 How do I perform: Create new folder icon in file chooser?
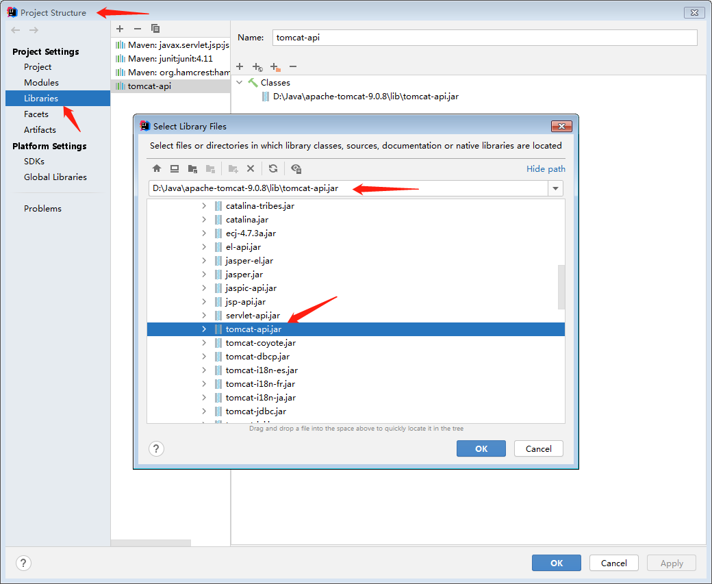[x=233, y=169]
